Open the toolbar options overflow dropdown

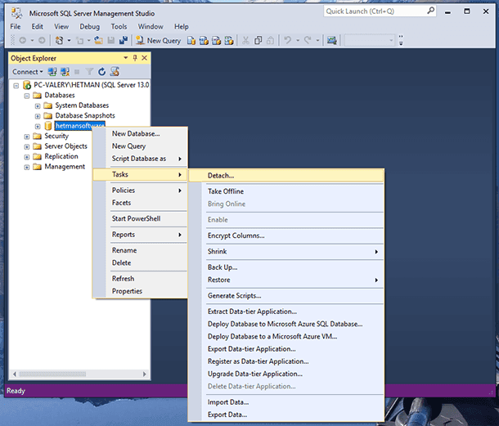pyautogui.click(x=401, y=40)
